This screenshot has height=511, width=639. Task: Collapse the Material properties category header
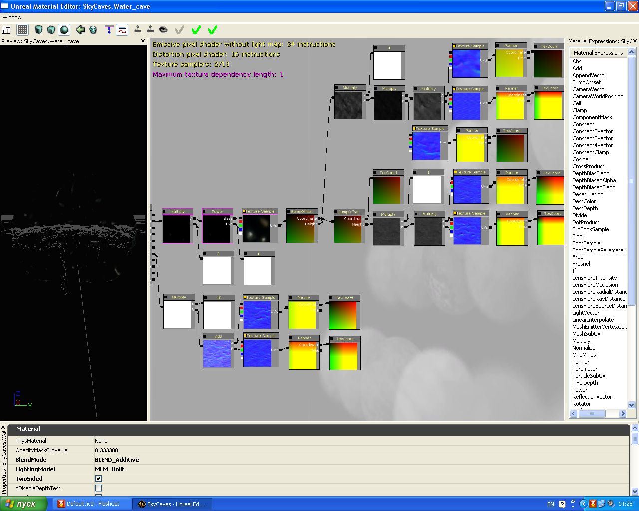point(28,429)
